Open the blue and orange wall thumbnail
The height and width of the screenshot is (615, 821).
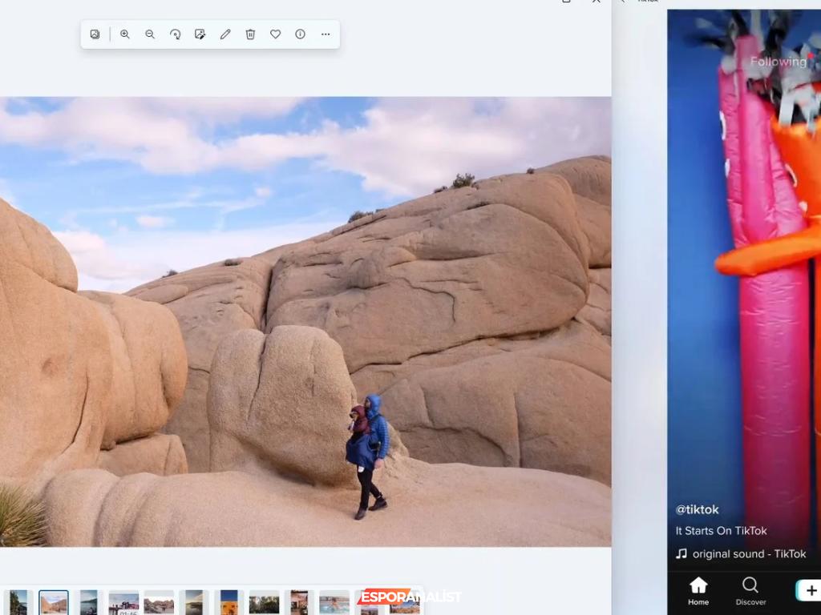point(229,602)
